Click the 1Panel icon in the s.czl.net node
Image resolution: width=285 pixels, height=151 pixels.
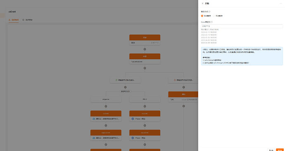(x=133, y=119)
